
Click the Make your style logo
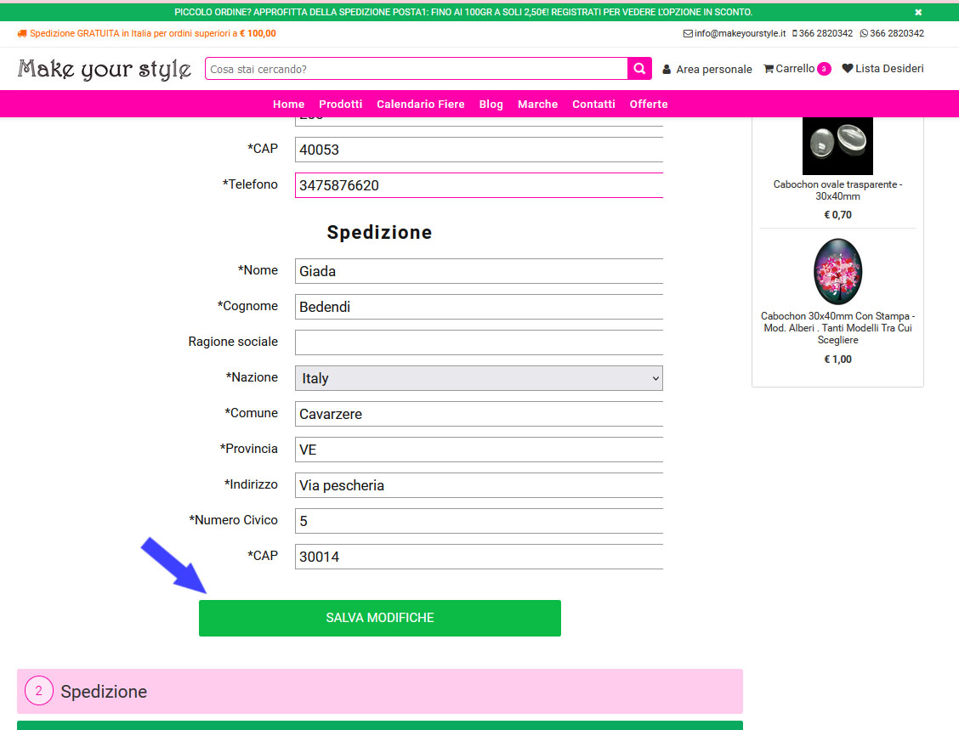pos(105,69)
